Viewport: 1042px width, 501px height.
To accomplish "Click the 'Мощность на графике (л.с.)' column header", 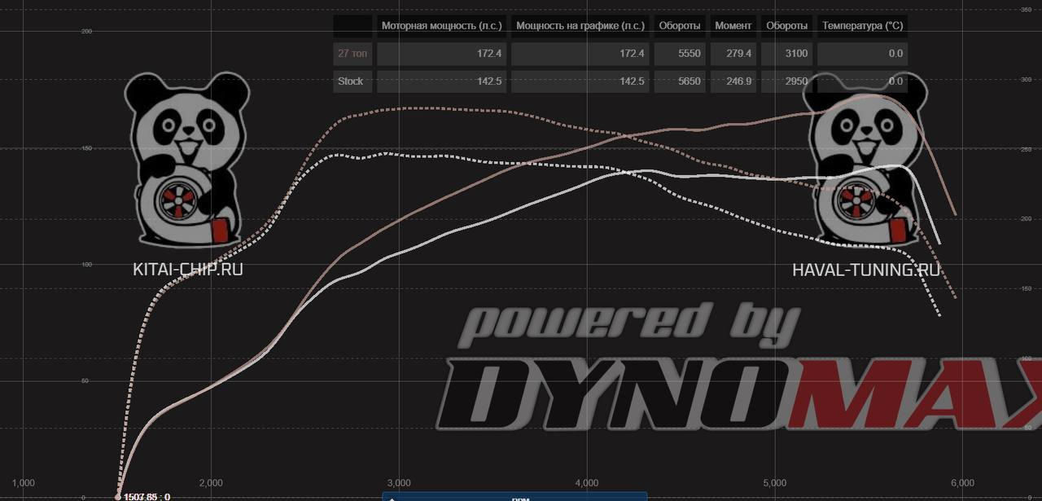I will click(580, 26).
